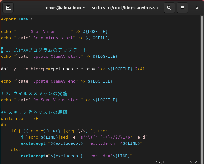
Task: Click the 'Do Scan Virus start' echo line
Action: 59,100
